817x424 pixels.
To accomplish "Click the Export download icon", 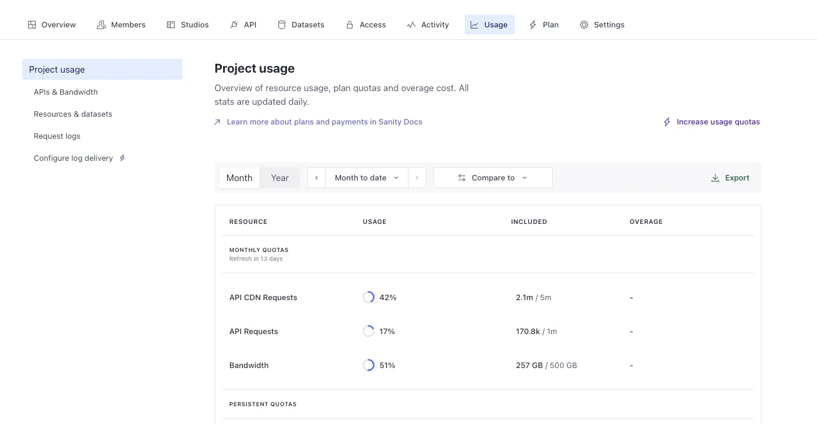I will coord(715,178).
